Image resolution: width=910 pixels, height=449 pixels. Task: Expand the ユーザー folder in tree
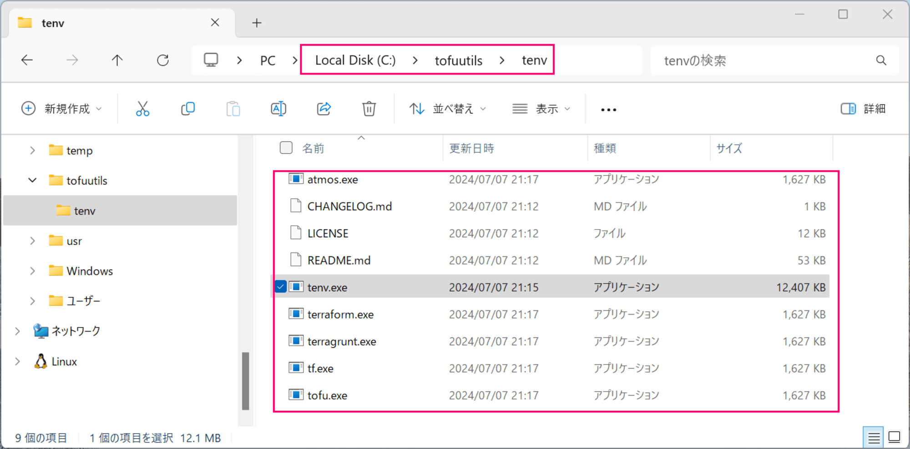point(32,301)
